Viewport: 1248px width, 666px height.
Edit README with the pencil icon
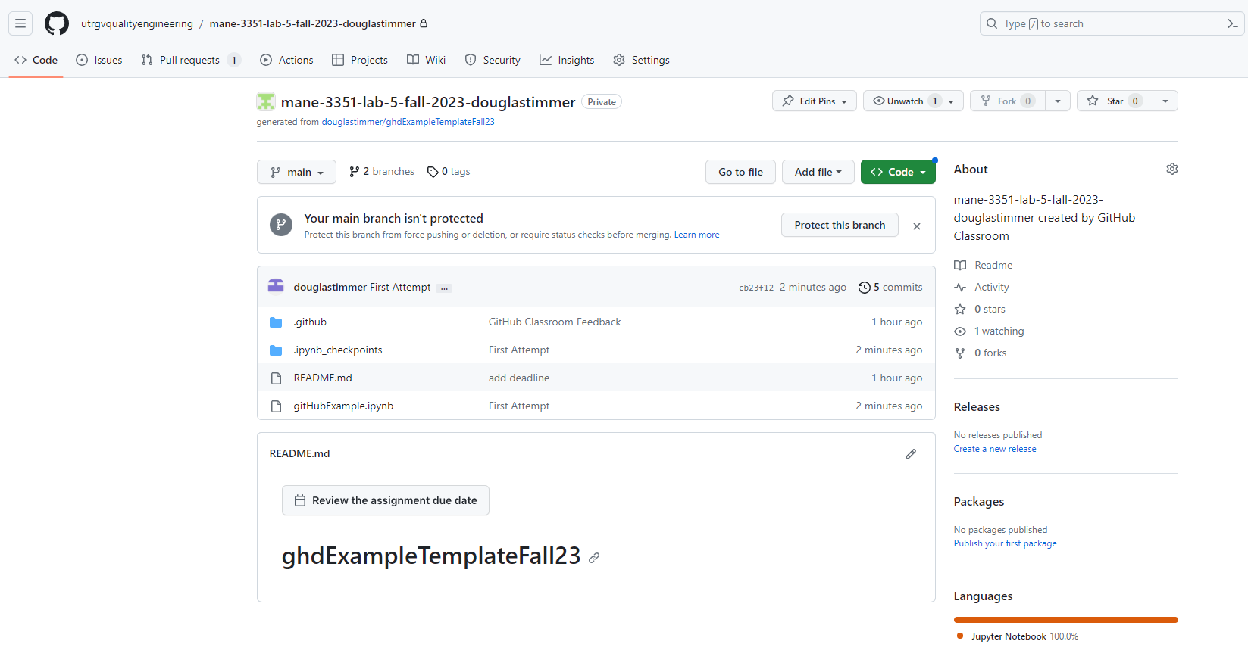910,454
